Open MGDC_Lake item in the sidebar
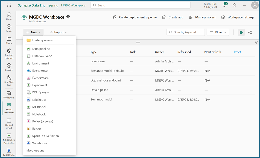Viewport: 260px width, 158px height. click(9, 152)
